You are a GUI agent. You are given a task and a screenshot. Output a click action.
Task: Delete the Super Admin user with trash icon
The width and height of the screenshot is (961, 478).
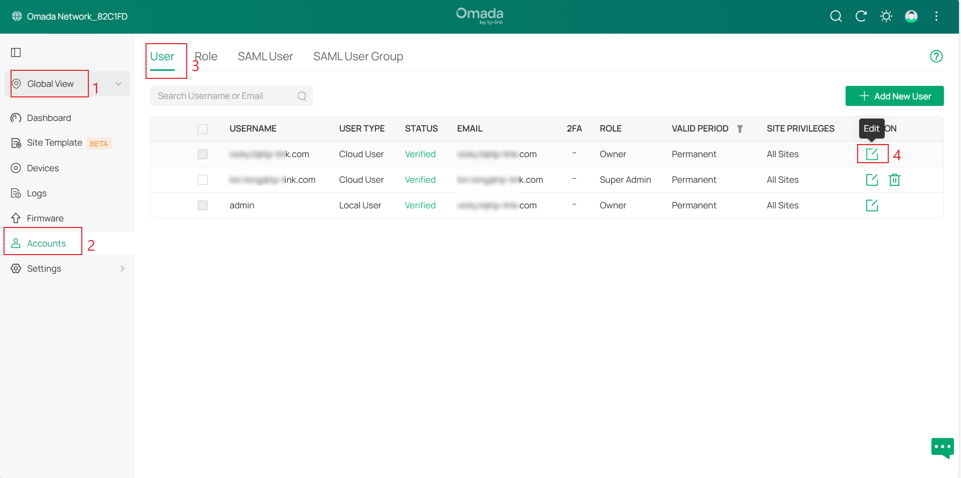click(x=894, y=180)
